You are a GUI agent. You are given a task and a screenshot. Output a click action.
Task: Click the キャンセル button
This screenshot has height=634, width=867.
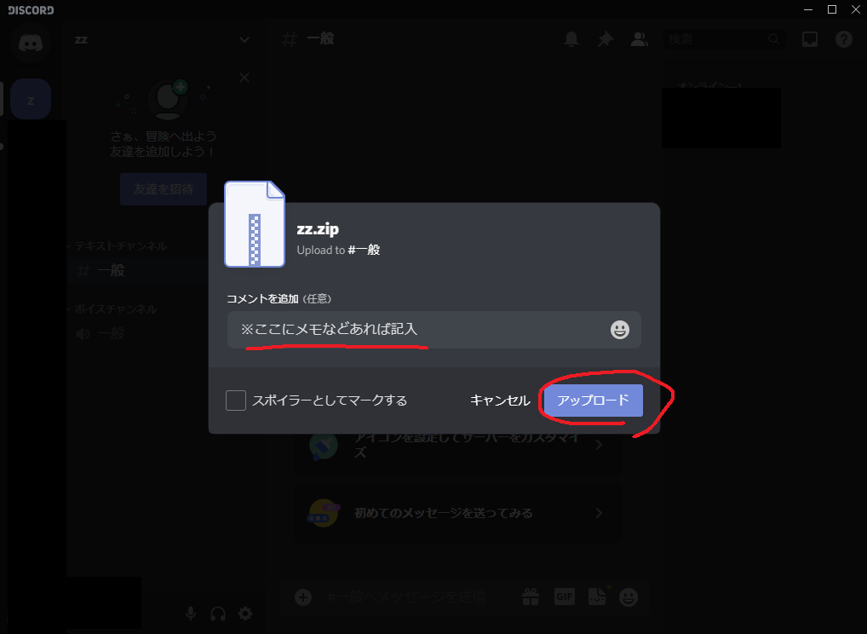point(500,401)
